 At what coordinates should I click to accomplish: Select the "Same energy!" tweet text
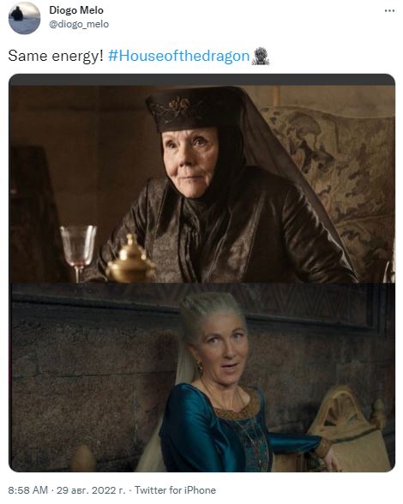coord(56,56)
